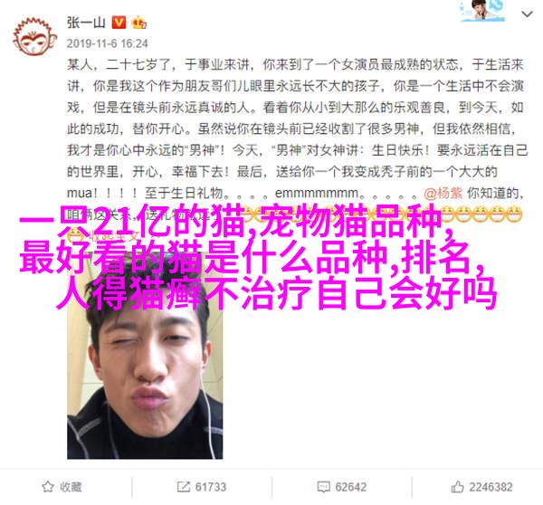Click the @杨紫 mention link
Image resolution: width=543 pixels, height=505 pixels.
[x=443, y=193]
